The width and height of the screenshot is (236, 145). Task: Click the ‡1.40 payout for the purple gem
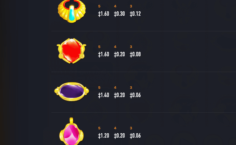click(103, 95)
